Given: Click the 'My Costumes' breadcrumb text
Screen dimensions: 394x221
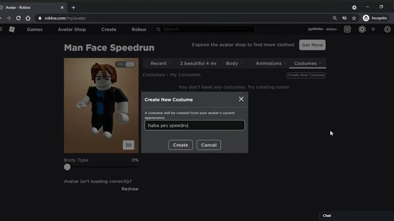Looking at the screenshot, I should tap(185, 75).
